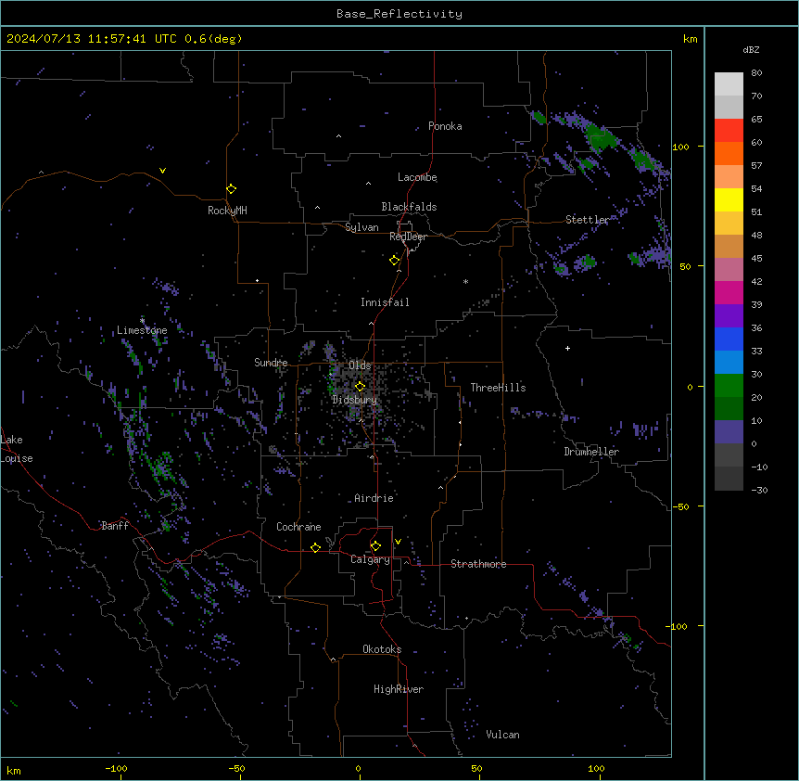Image resolution: width=799 pixels, height=781 pixels.
Task: Click the -100 tick label on horizontal axis
Action: [x=116, y=769]
